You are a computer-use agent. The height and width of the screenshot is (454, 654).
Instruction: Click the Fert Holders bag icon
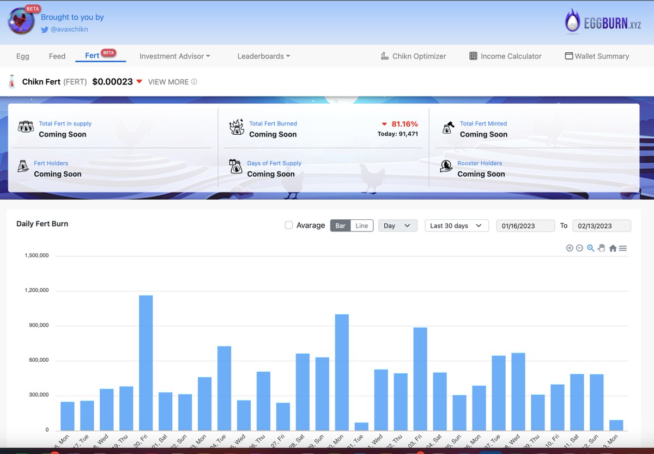[23, 167]
